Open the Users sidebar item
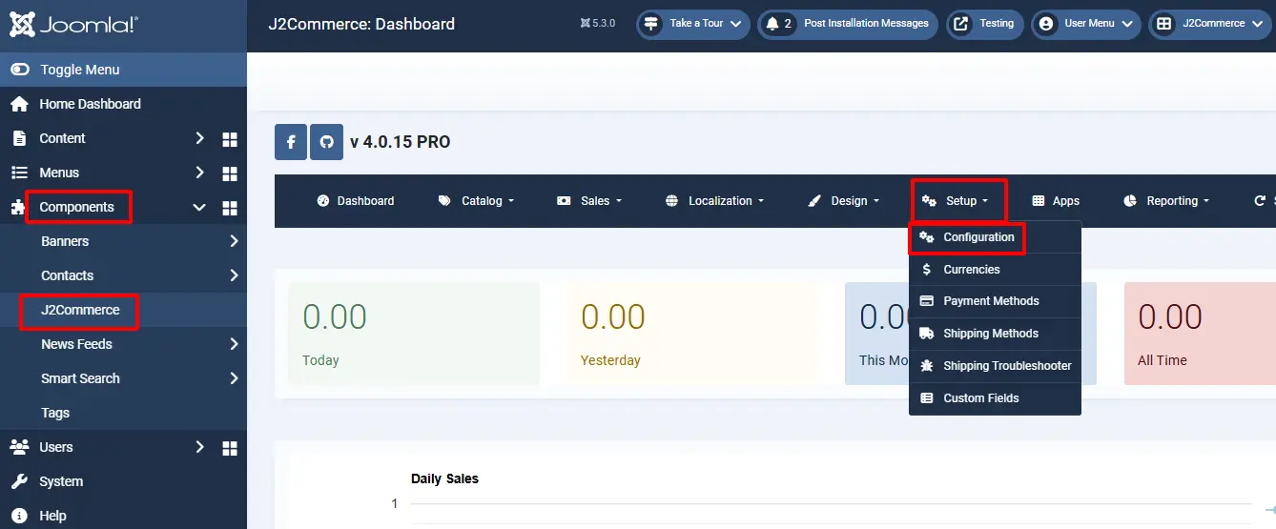 click(55, 447)
